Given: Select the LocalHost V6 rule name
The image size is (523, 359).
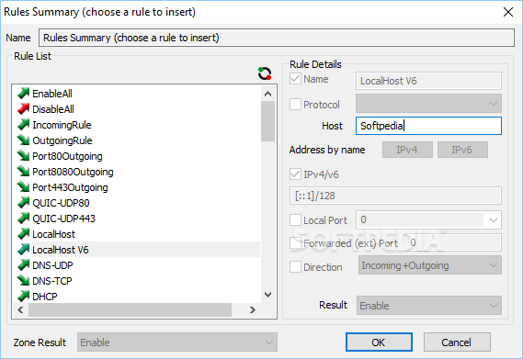Looking at the screenshot, I should [61, 250].
